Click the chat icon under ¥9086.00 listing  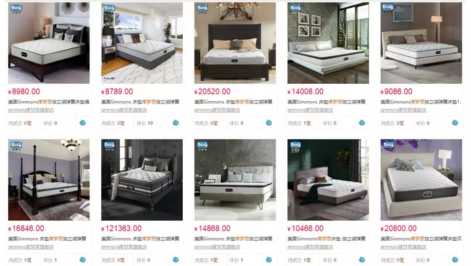[455, 123]
